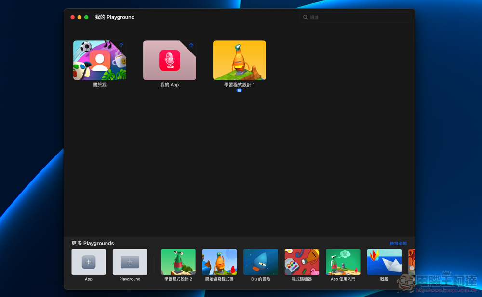Click the green full-screen window button

[86, 17]
